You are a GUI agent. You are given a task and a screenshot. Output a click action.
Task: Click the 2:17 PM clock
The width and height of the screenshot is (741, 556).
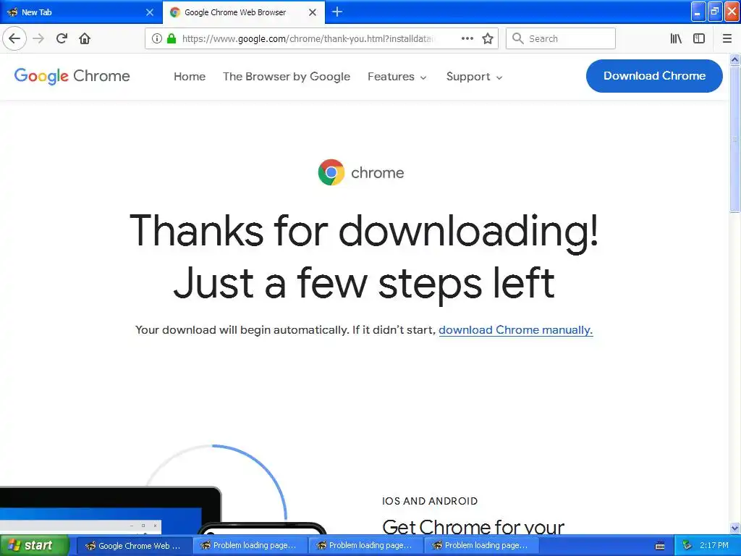pos(714,546)
